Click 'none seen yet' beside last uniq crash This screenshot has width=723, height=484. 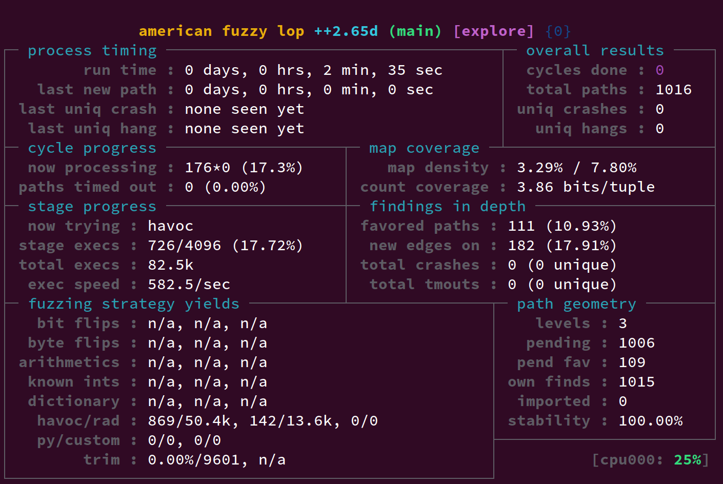pos(245,109)
